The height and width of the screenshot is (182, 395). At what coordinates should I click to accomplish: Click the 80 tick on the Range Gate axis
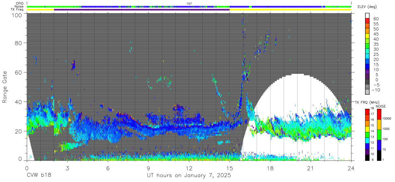tap(18, 43)
